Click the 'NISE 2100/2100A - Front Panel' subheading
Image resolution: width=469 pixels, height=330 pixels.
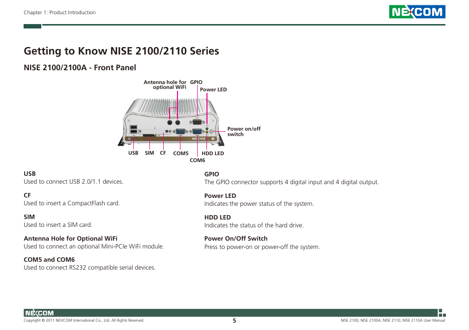click(80, 68)
